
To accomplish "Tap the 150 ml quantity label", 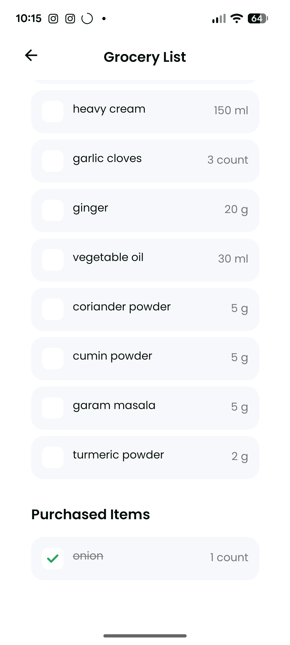I will (x=231, y=110).
